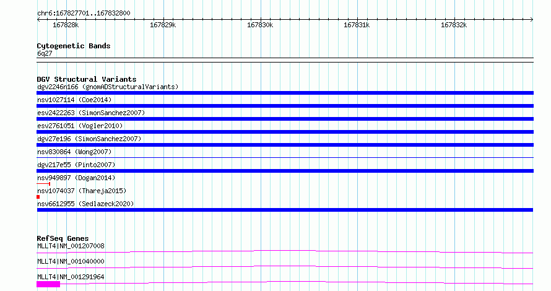Select the RefSeq Genes track title

click(x=63, y=238)
